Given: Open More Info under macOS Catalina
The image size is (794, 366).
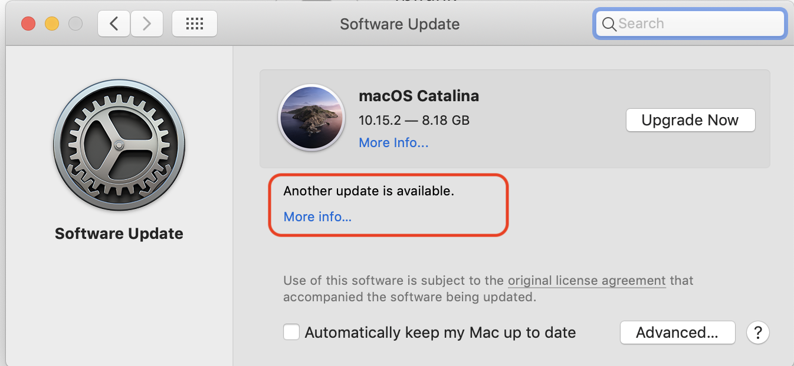Looking at the screenshot, I should tap(393, 143).
